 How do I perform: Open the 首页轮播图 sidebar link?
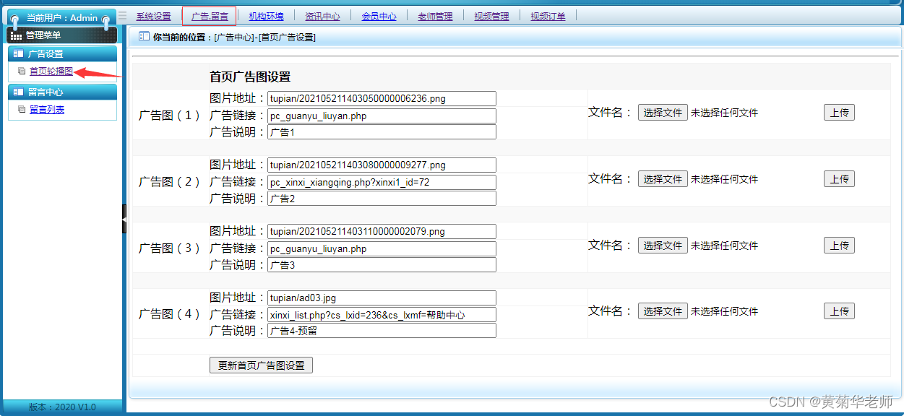[51, 71]
